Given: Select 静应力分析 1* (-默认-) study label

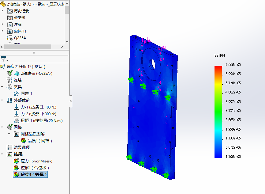Looking at the screenshot, I should [x=26, y=67].
